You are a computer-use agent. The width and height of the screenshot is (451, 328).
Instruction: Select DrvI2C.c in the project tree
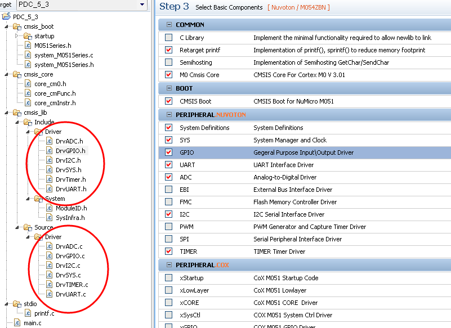[68, 266]
